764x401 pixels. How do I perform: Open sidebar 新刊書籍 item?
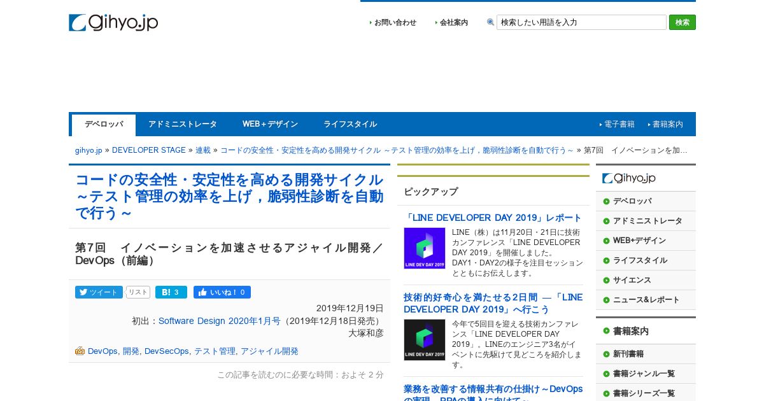click(646, 354)
